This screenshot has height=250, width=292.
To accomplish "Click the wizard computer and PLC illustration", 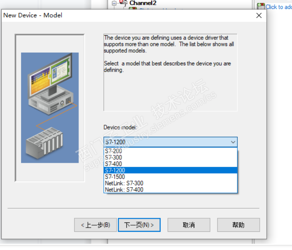I will click(50, 108).
